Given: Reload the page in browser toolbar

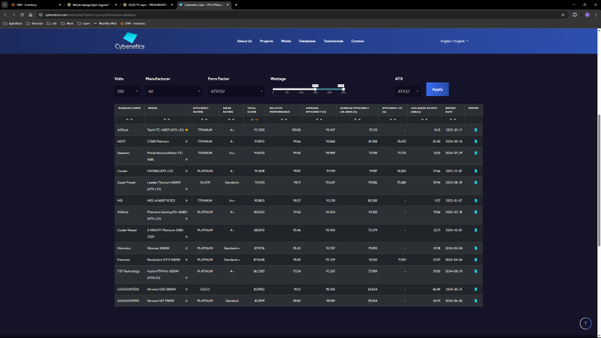Looking at the screenshot, I should pyautogui.click(x=22, y=15).
